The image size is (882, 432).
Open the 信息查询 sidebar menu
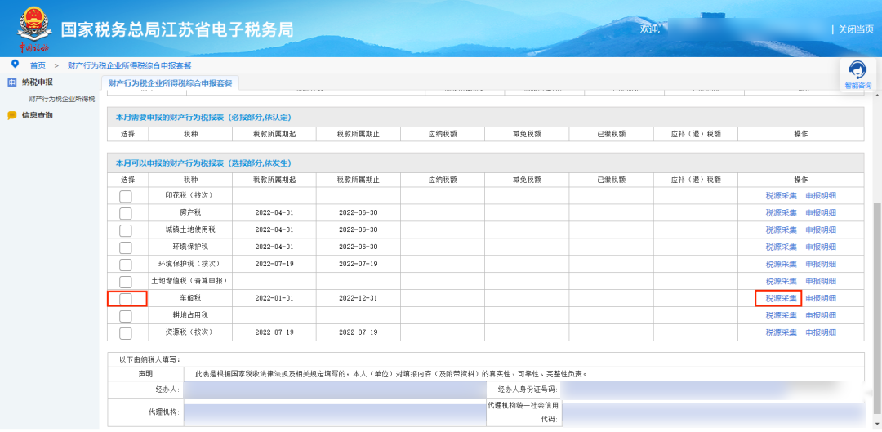tap(37, 115)
